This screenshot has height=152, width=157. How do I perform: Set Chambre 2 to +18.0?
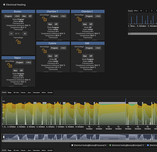(98, 16)
